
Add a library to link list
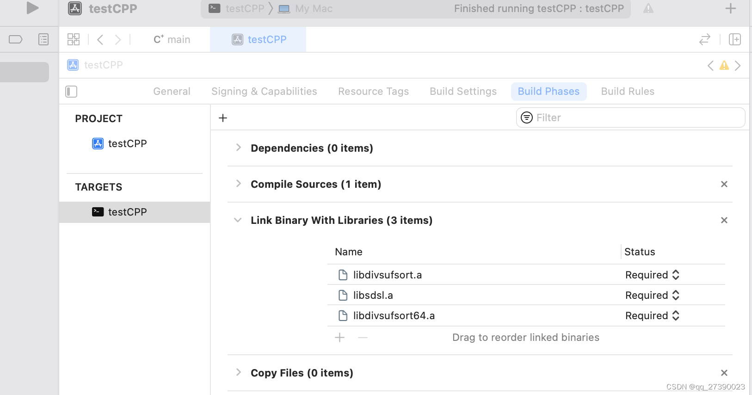coord(340,338)
